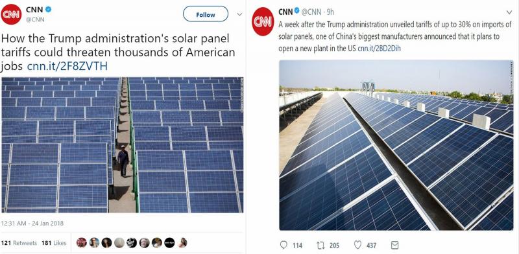Open right tweet's more options chevron
The width and height of the screenshot is (519, 254).
pos(509,12)
